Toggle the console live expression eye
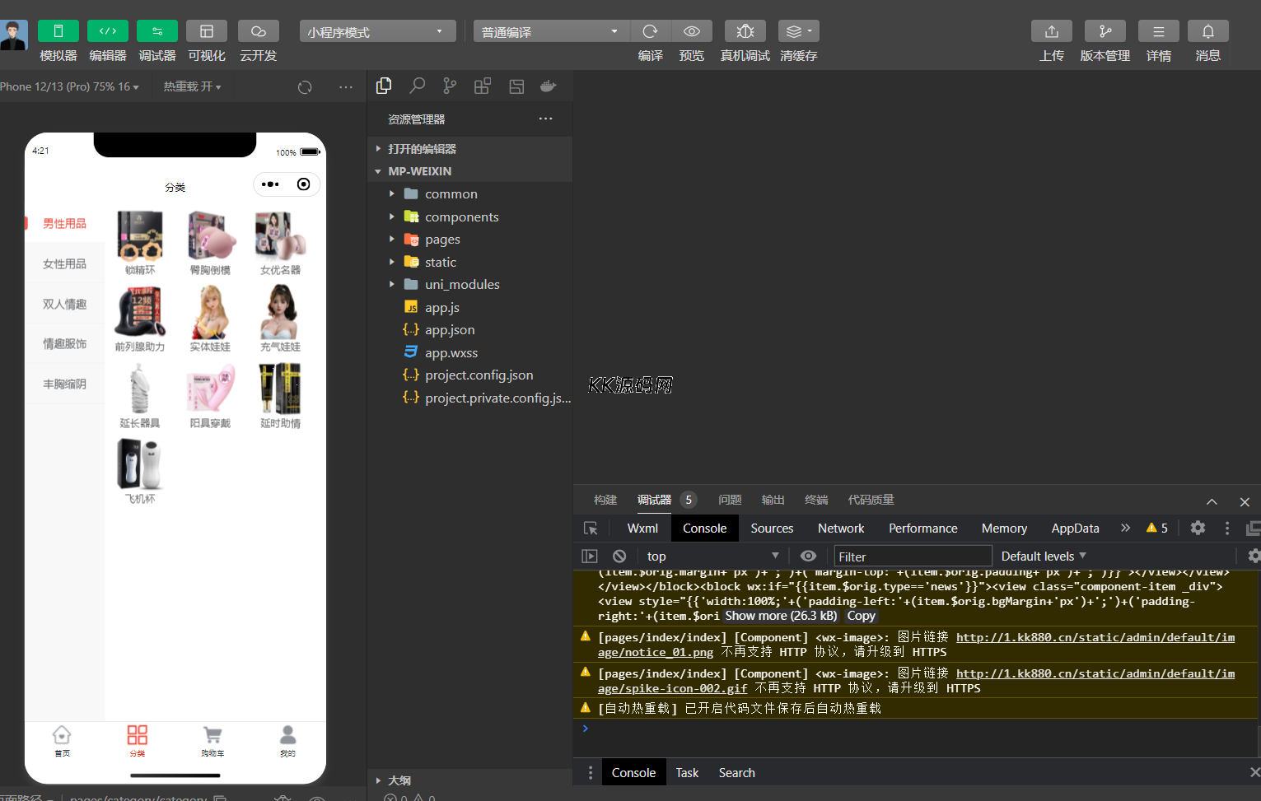1261x801 pixels. [x=808, y=557]
